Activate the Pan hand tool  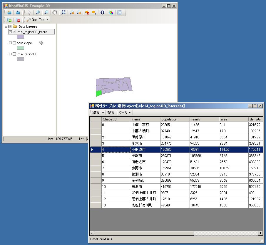55,12
